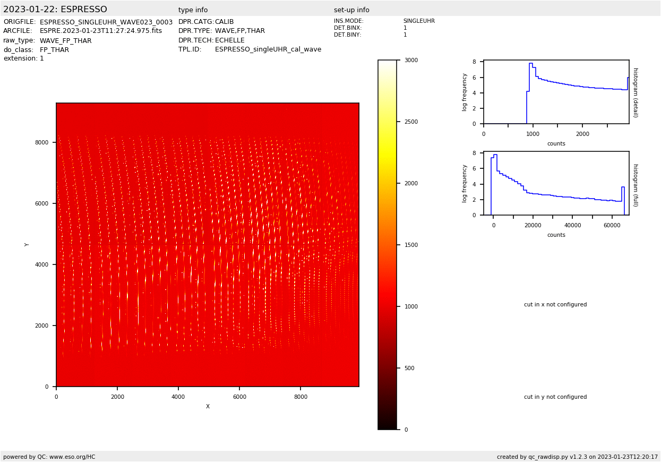This screenshot has width=661, height=462.
Task: Click 'cut in x not configured' text
Action: (x=555, y=305)
